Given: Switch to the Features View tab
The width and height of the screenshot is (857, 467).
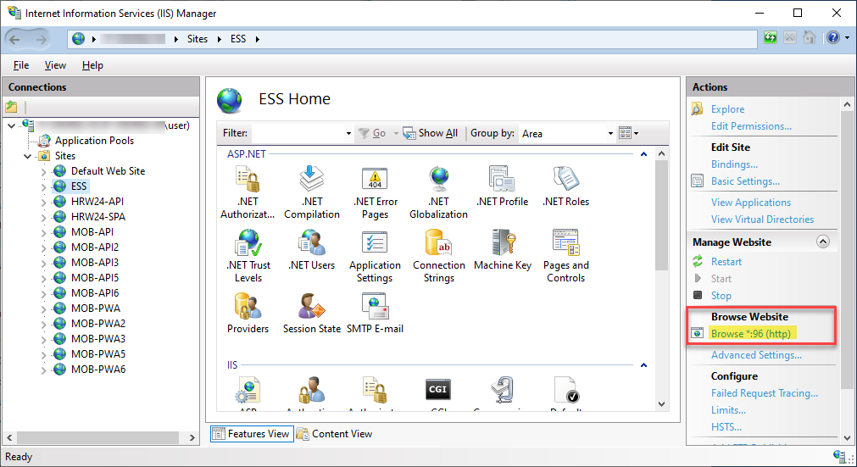Looking at the screenshot, I should 252,434.
